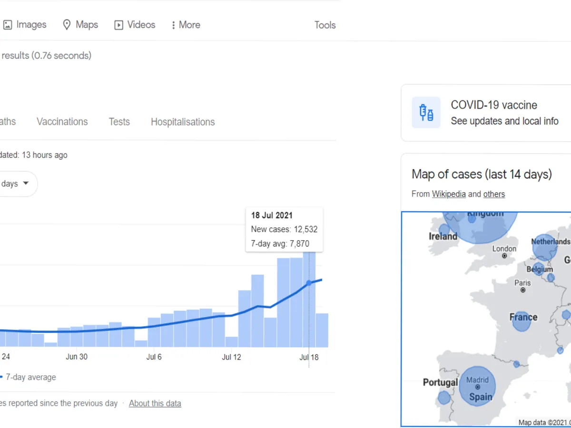Click the Images search icon
Screen dimensions: 571x428
(8, 25)
